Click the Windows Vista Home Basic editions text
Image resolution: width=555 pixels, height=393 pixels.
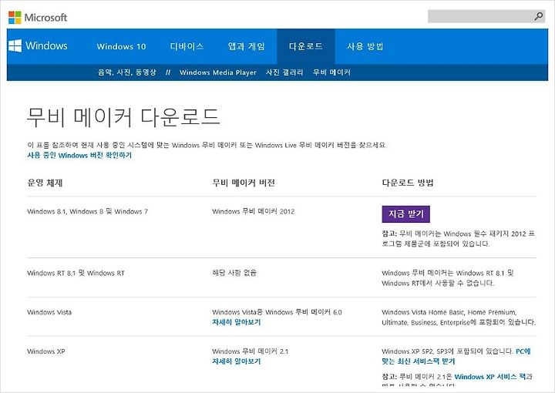(x=459, y=317)
